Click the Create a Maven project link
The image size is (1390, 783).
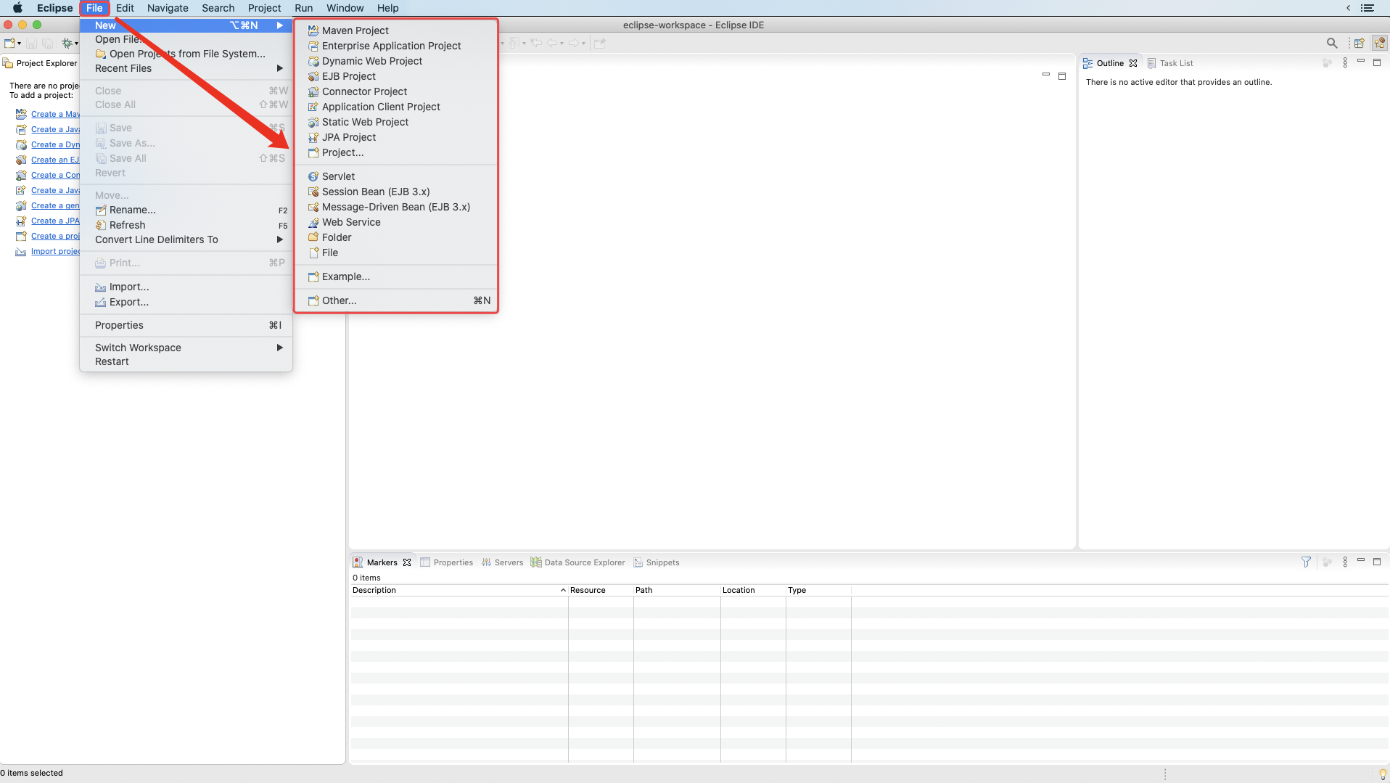(55, 114)
